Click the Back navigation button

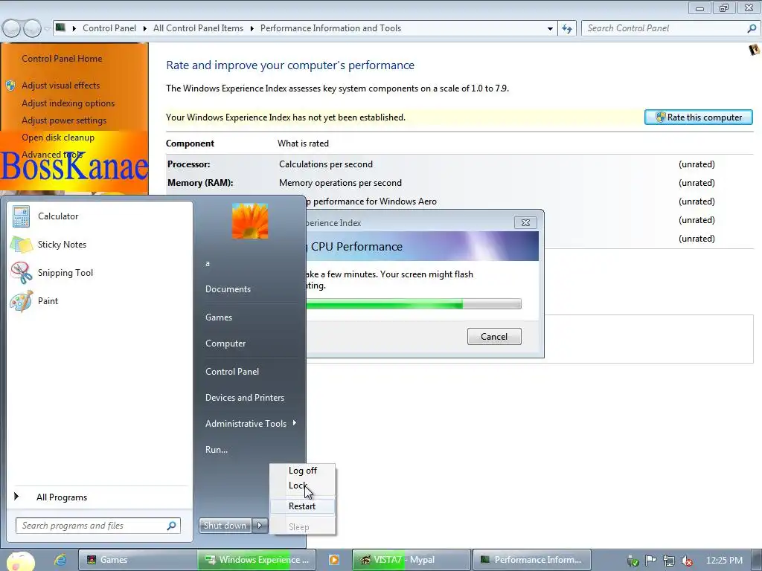click(x=12, y=29)
